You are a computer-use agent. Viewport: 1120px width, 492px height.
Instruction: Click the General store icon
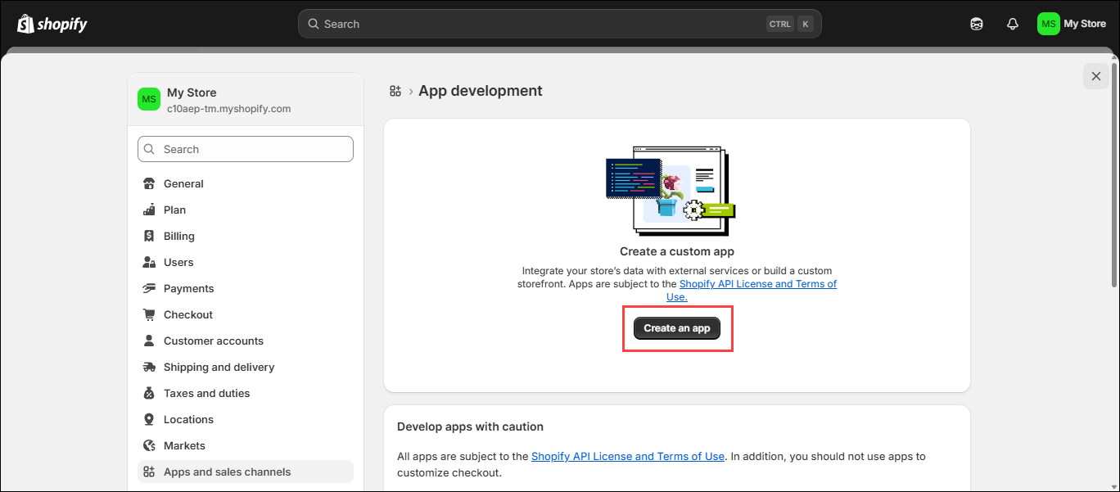click(x=149, y=183)
